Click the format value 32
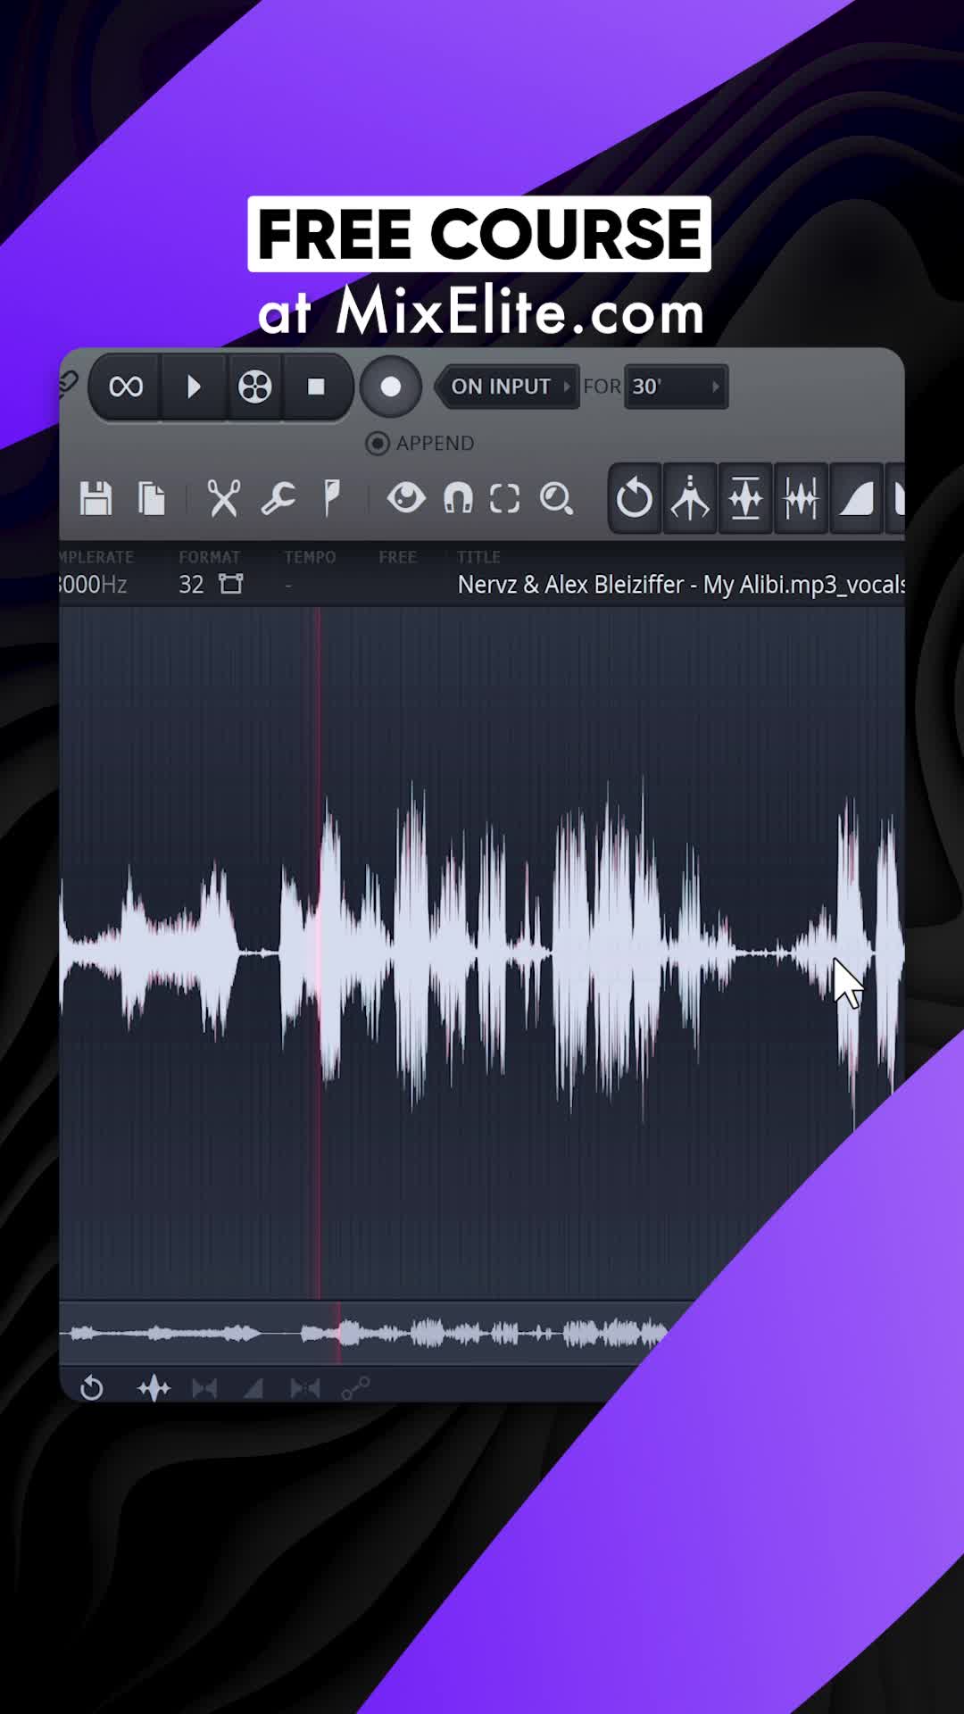The image size is (964, 1714). [191, 585]
